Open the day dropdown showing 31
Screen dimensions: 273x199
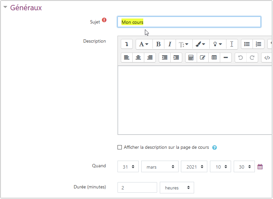coord(128,167)
